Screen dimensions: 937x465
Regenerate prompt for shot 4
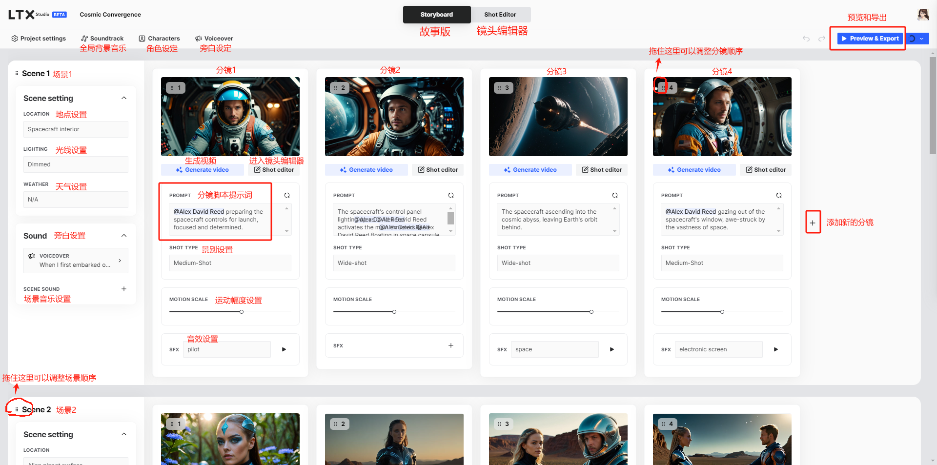click(779, 195)
